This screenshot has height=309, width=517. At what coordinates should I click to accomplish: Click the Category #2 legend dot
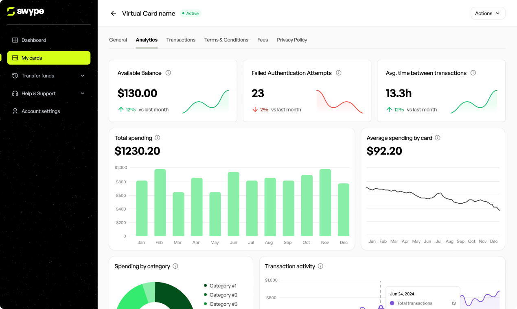[206, 295]
